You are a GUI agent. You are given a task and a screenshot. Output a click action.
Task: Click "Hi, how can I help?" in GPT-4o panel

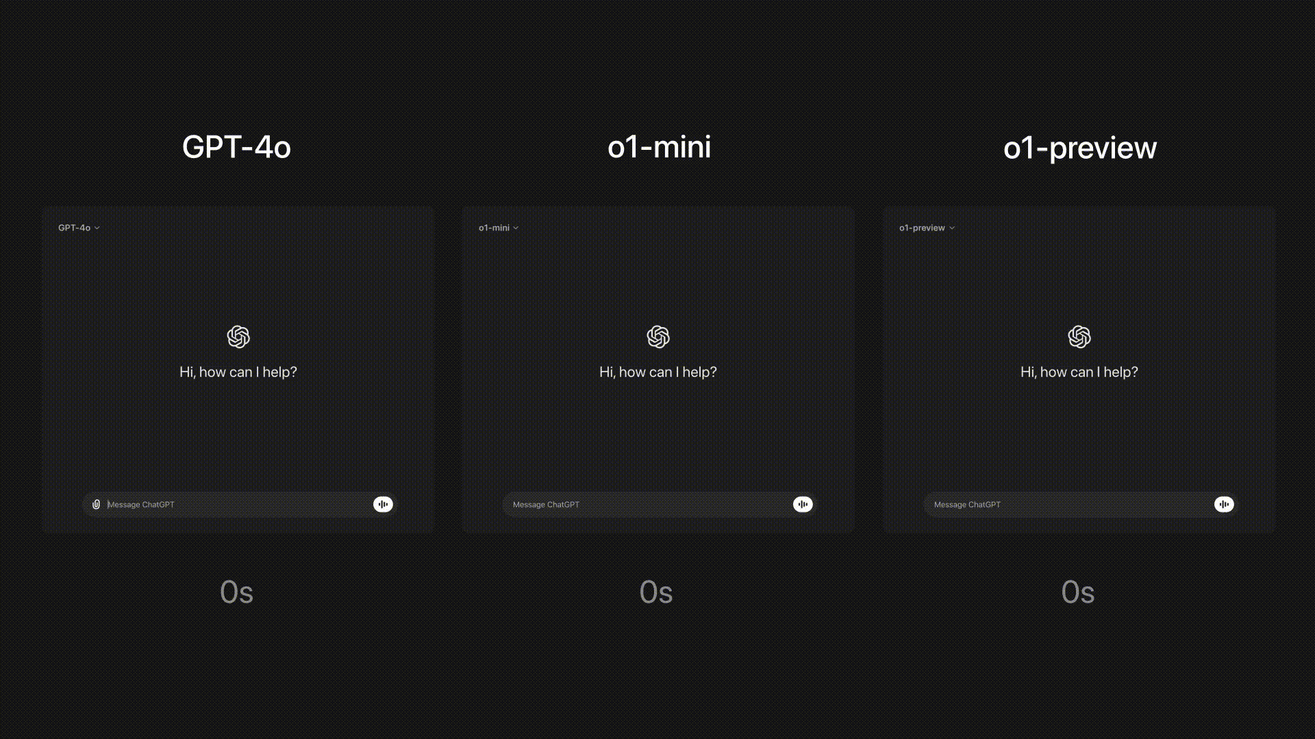[x=238, y=372]
